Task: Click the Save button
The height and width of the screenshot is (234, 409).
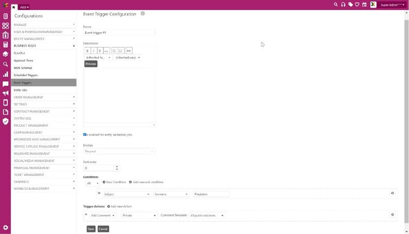Action: tap(91, 229)
